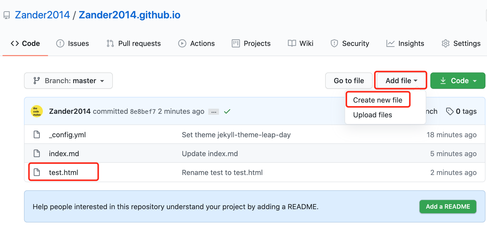Image resolution: width=487 pixels, height=225 pixels.
Task: Open the Branch: master dropdown
Action: (x=68, y=81)
